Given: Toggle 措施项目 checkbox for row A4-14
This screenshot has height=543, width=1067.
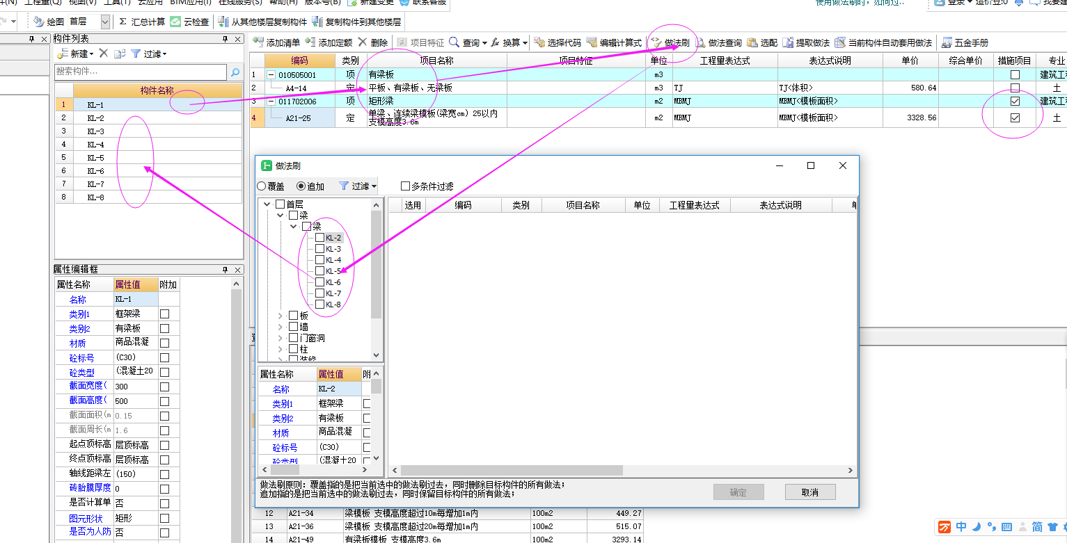Looking at the screenshot, I should [1015, 88].
